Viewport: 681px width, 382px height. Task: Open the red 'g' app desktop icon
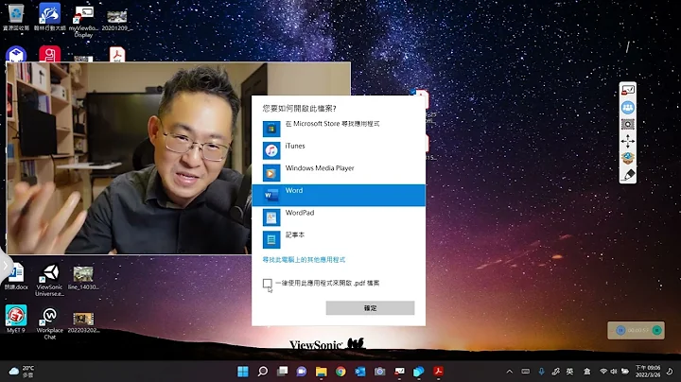(49, 54)
